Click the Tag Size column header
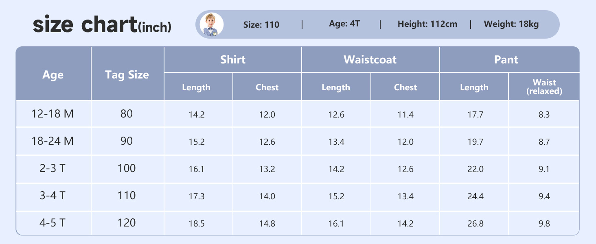Image resolution: width=596 pixels, height=244 pixels. point(127,75)
